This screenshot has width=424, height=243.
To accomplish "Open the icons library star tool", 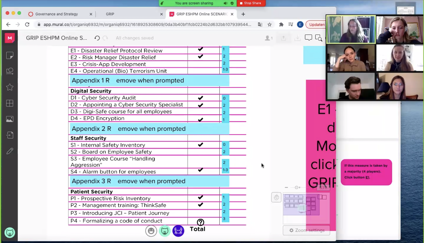I will (10, 87).
